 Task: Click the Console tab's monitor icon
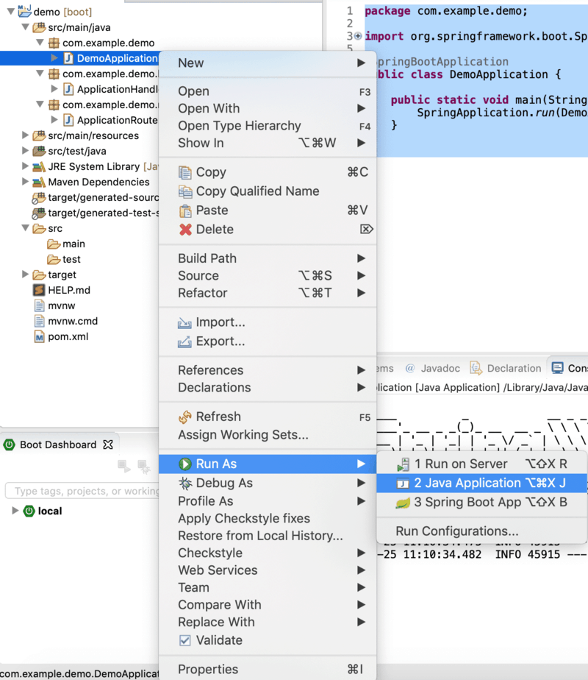tap(558, 368)
